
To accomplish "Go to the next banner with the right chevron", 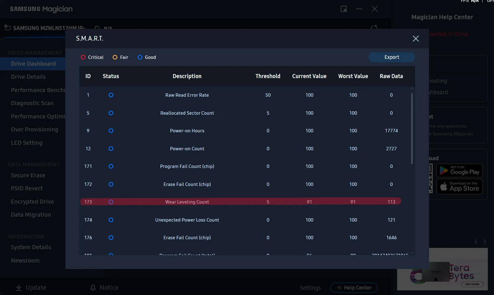I will pos(485,242).
